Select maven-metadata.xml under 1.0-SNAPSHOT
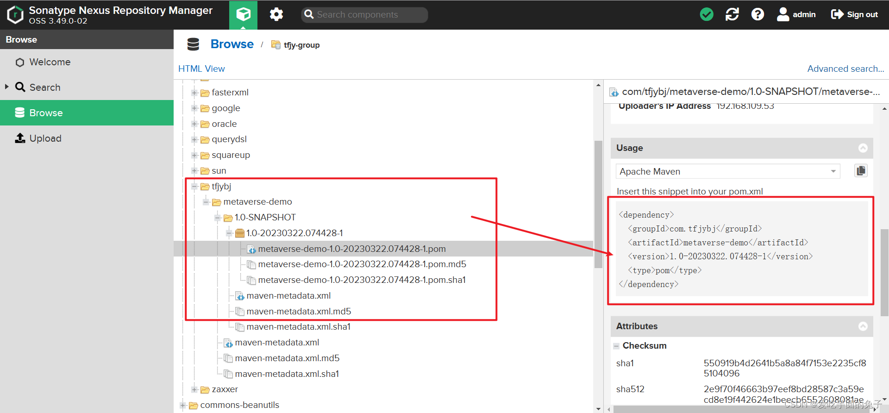Image resolution: width=889 pixels, height=413 pixels. [288, 296]
